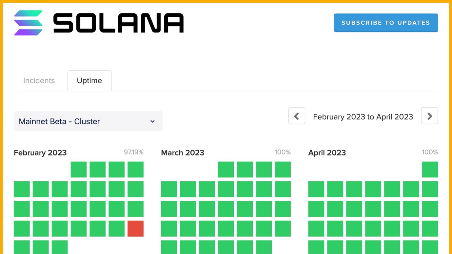452x254 pixels.
Task: Click the March 2023 100% uptime figure
Action: click(282, 152)
